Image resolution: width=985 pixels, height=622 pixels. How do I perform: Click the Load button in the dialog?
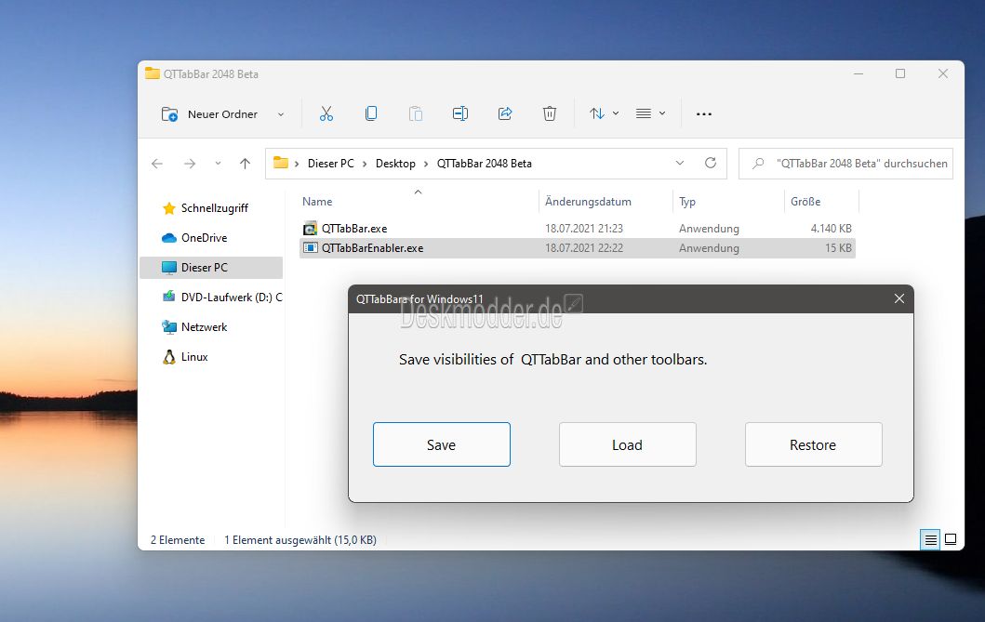(x=628, y=444)
